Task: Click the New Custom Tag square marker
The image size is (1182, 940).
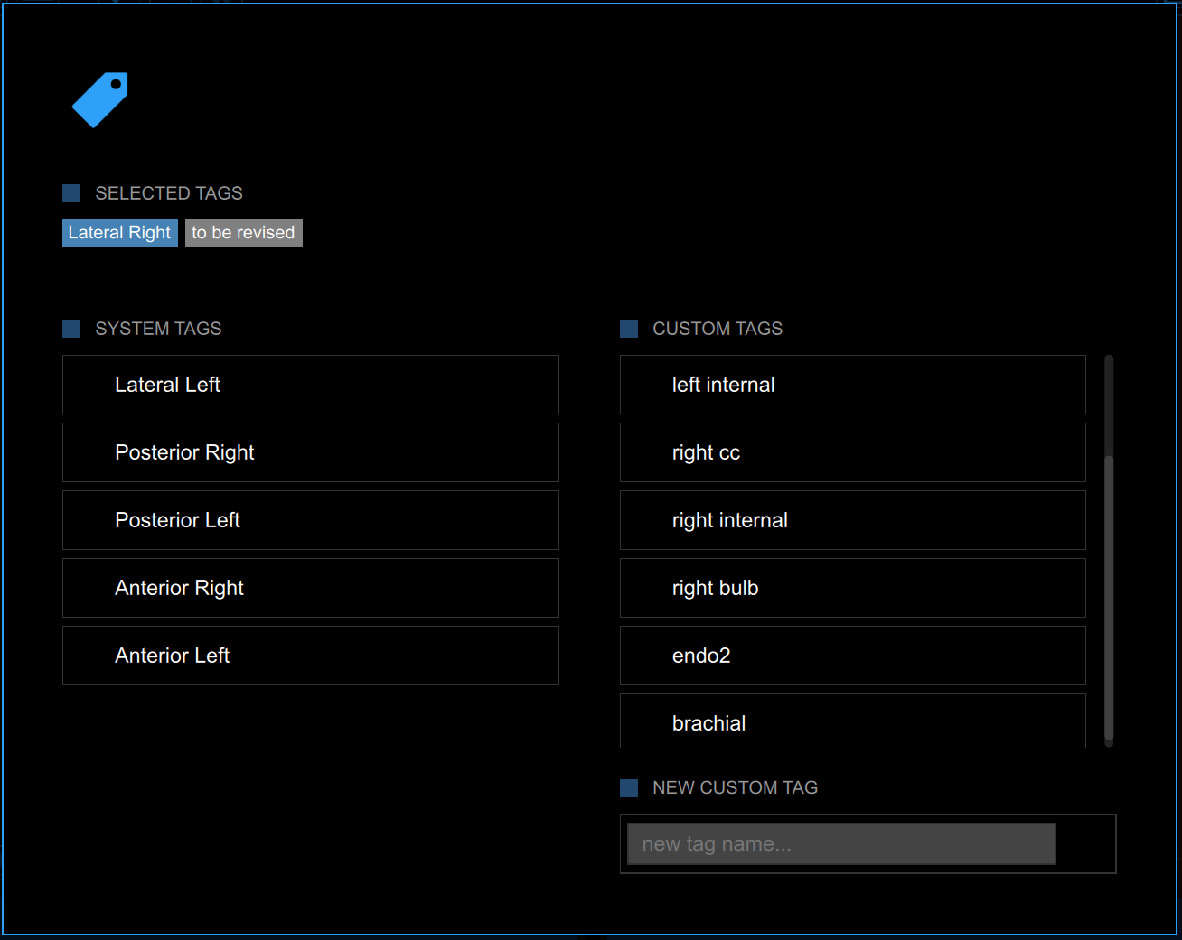Action: pos(629,788)
